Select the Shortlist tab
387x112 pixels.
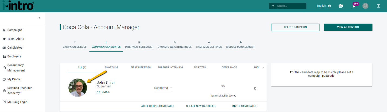(x=111, y=67)
